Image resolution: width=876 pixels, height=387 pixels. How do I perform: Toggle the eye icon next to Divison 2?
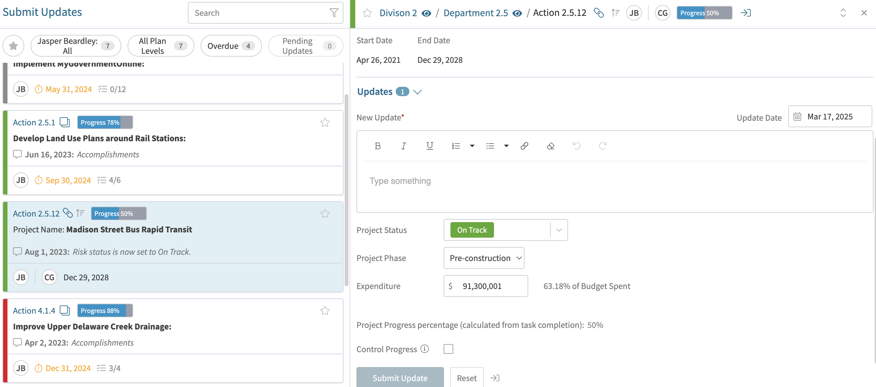(x=426, y=13)
